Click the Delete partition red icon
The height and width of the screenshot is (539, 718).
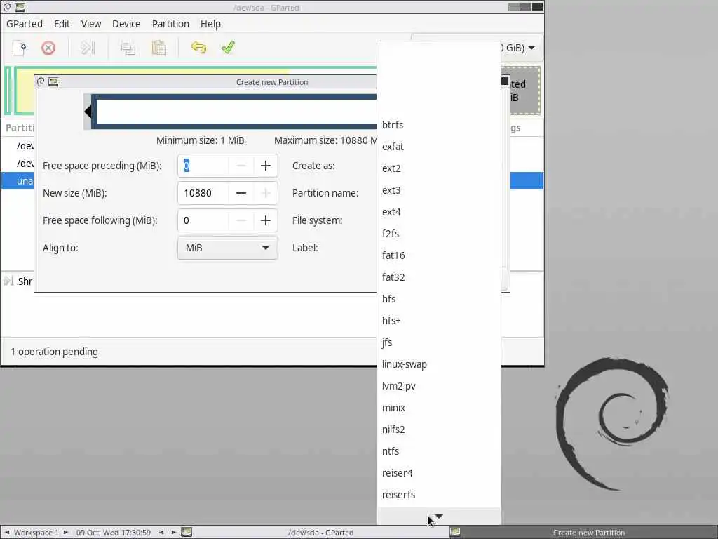point(48,48)
